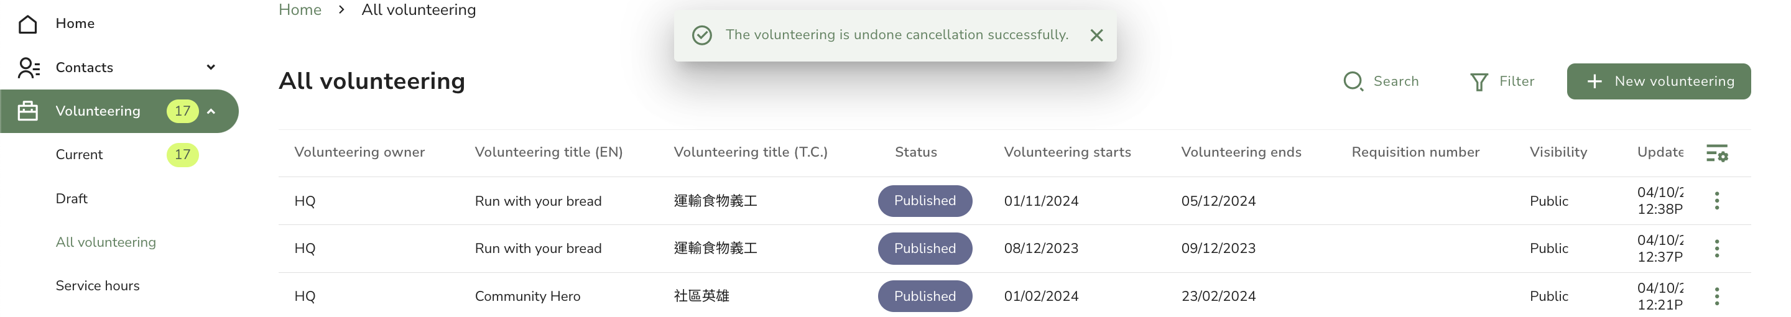This screenshot has height=317, width=1791.
Task: Expand the Contacts menu chevron
Action: pos(211,67)
